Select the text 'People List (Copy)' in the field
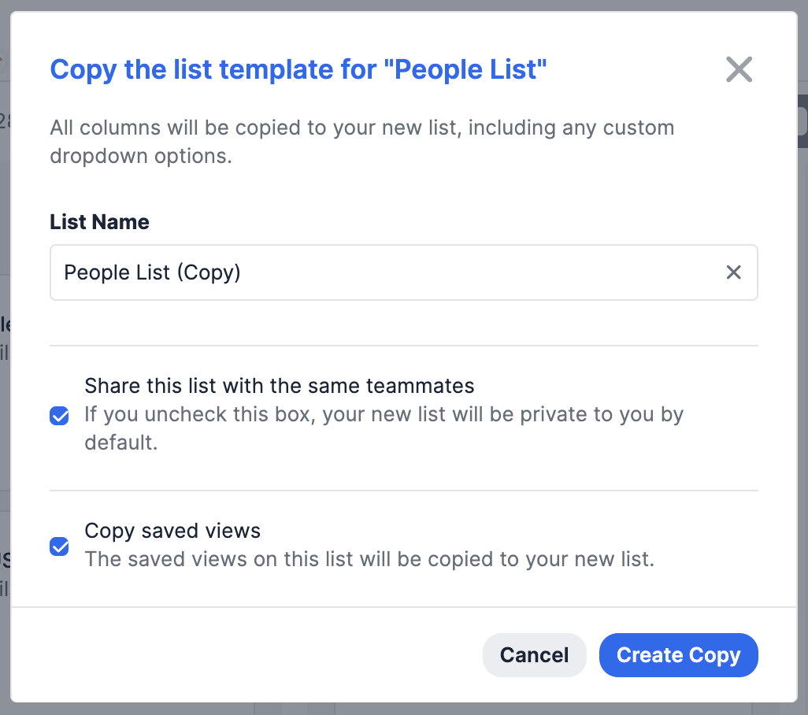808x715 pixels. tap(153, 272)
